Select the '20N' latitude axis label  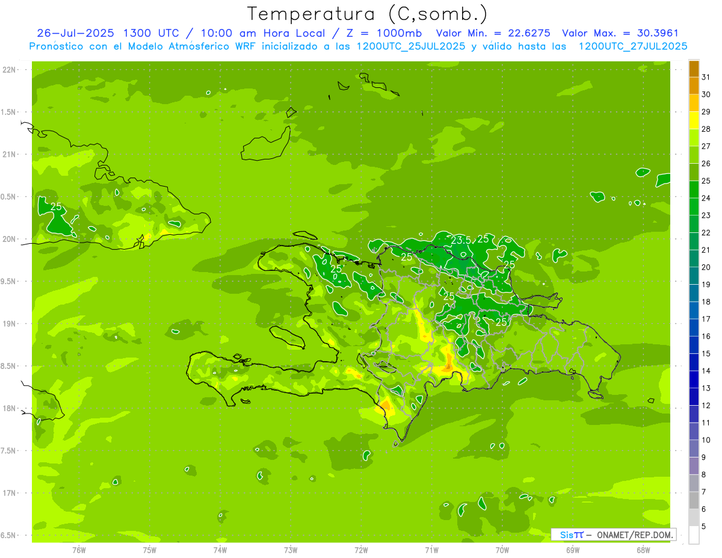(8, 239)
